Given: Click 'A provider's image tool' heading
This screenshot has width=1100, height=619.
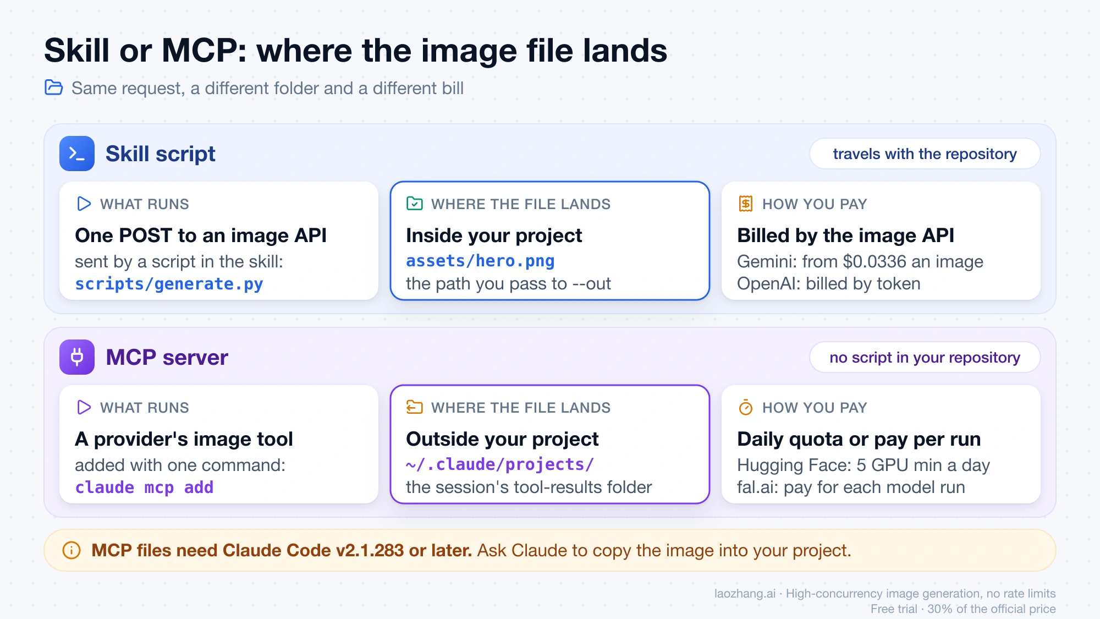Looking at the screenshot, I should pyautogui.click(x=184, y=439).
